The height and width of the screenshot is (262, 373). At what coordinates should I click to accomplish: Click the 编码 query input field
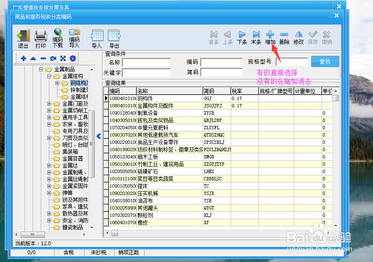222,62
